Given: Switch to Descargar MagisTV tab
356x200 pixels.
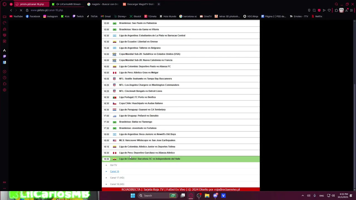Looking at the screenshot, I should point(139,4).
